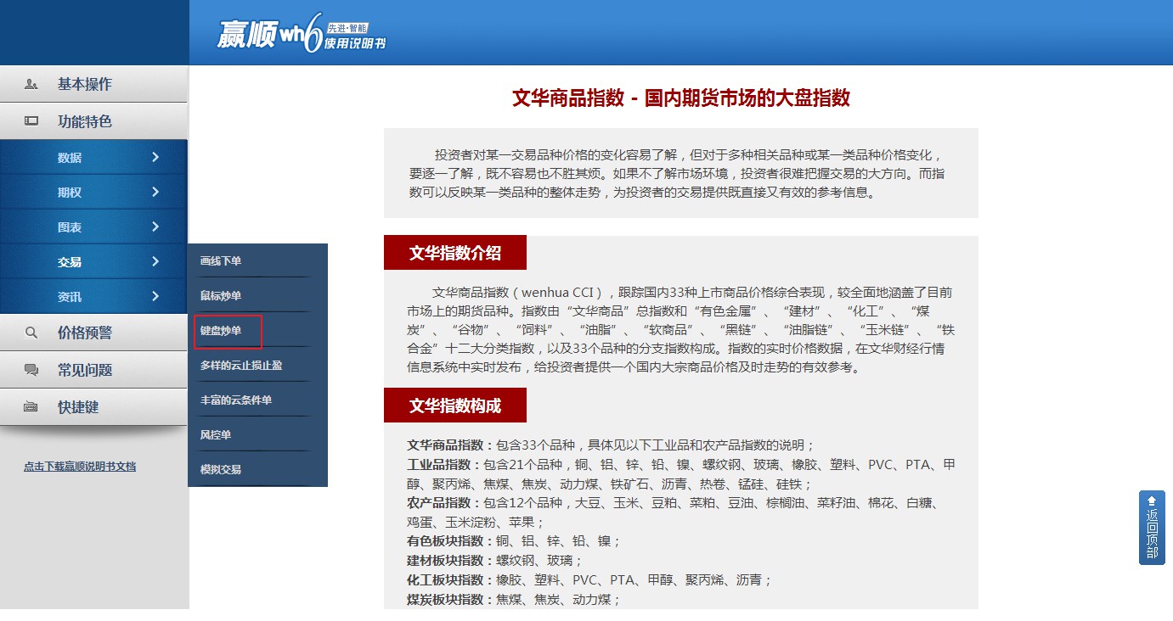Select 画线下单 in the flyout menu
Screen dimensions: 1173x621
[221, 260]
